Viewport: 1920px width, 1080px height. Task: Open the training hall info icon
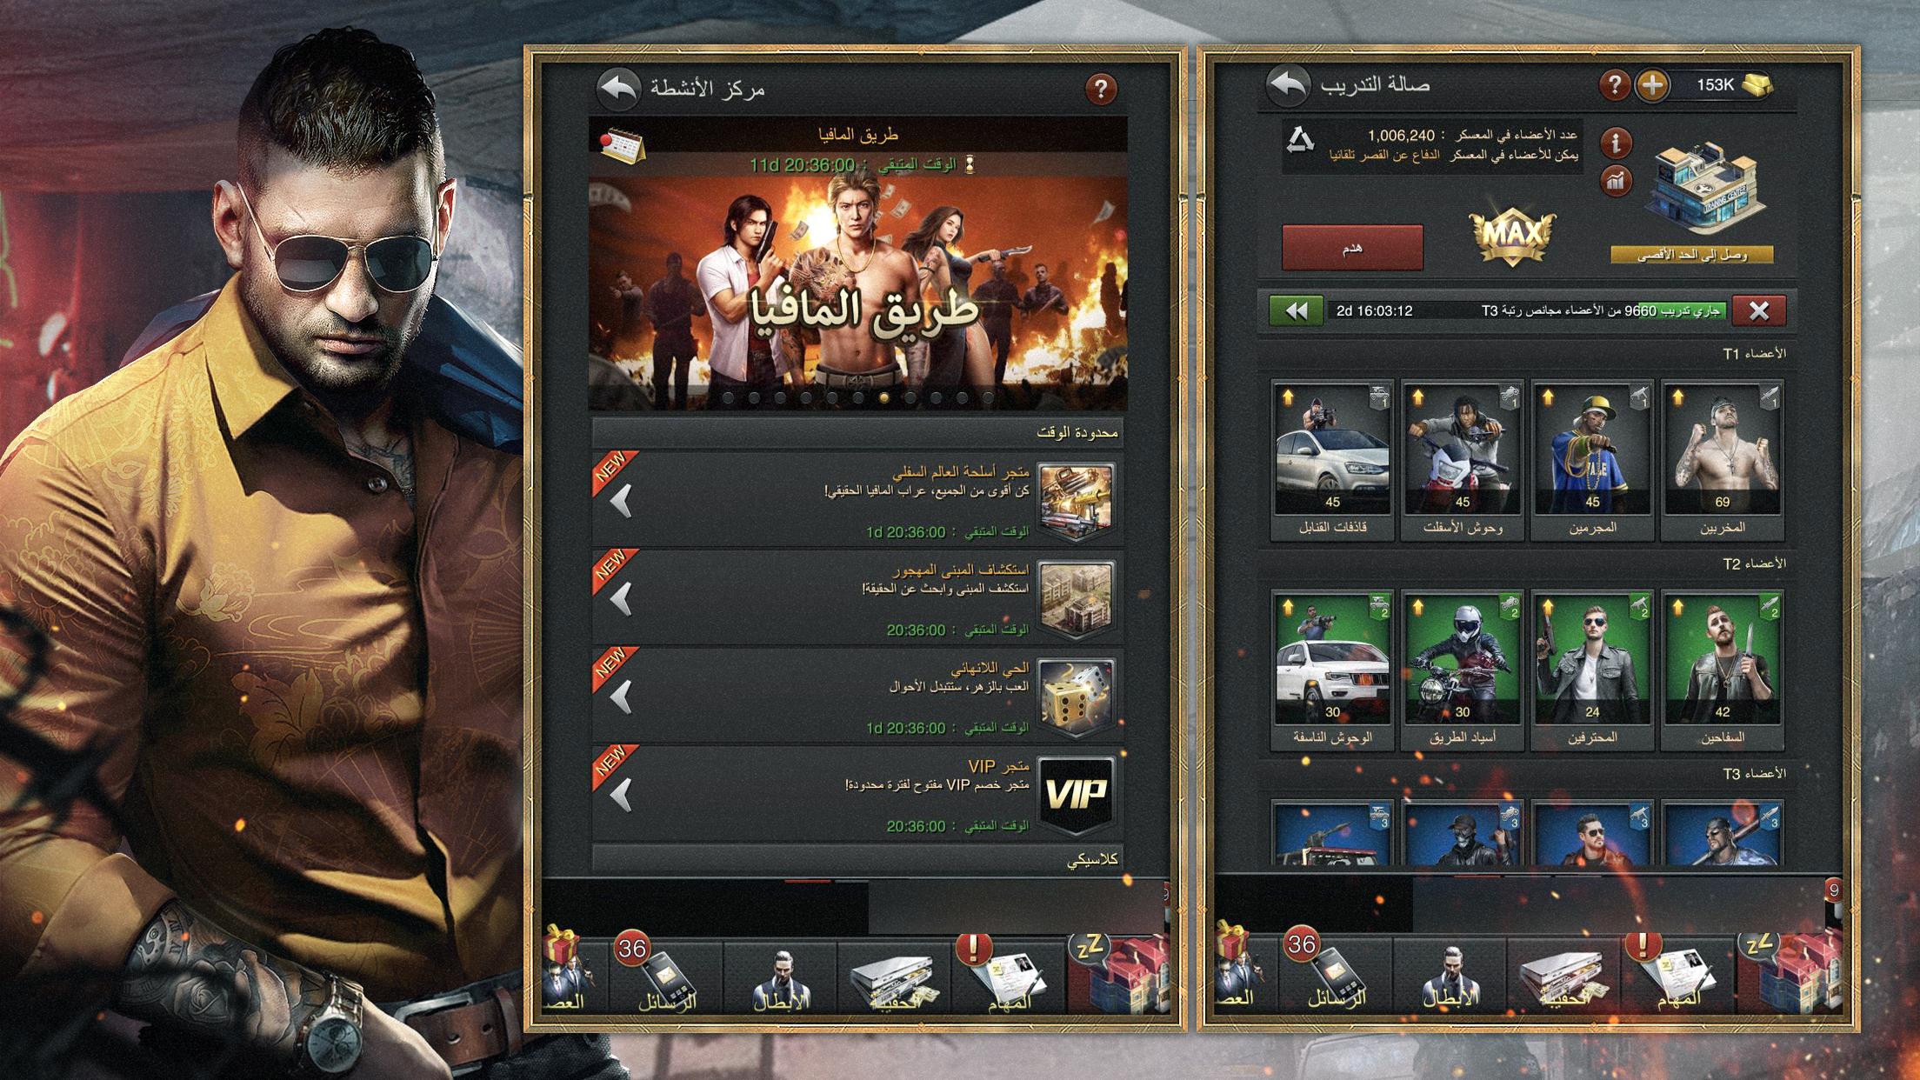(1616, 143)
